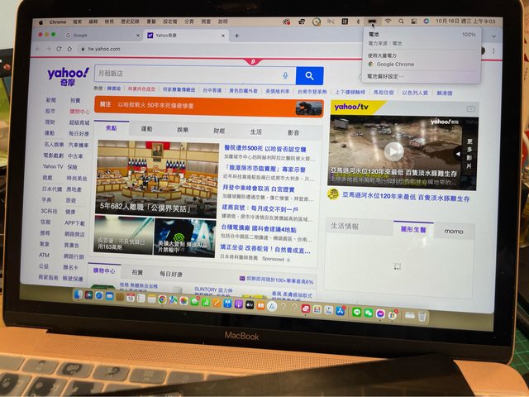The width and height of the screenshot is (529, 397).
Task: Select the 財經 news tab
Action: (x=219, y=131)
